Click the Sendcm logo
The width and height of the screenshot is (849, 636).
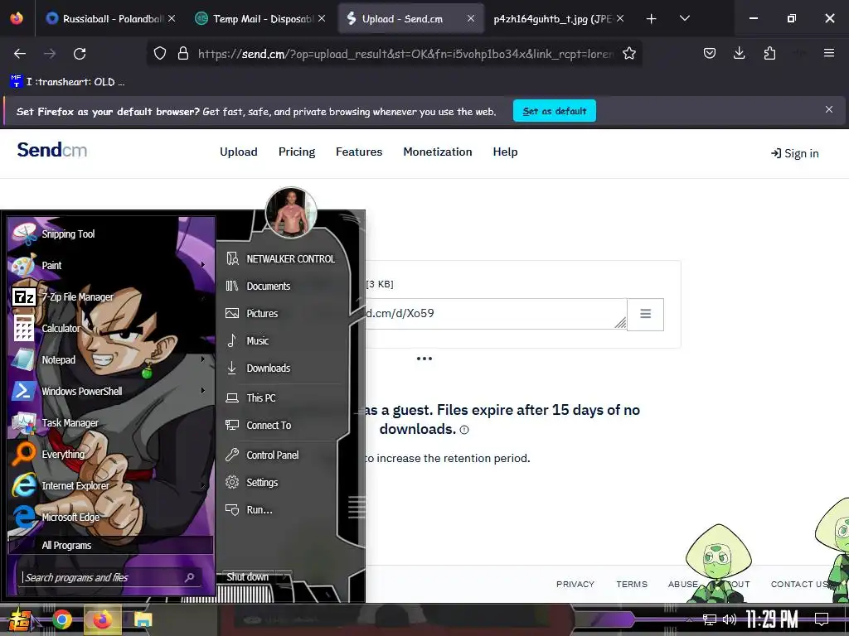(52, 151)
